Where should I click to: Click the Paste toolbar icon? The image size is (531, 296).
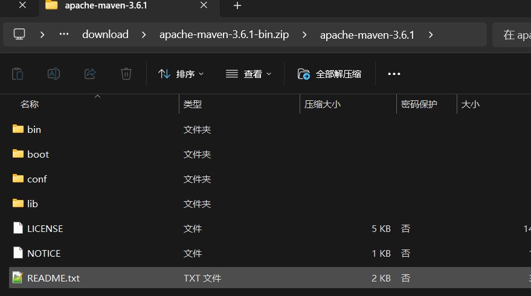pyautogui.click(x=18, y=74)
